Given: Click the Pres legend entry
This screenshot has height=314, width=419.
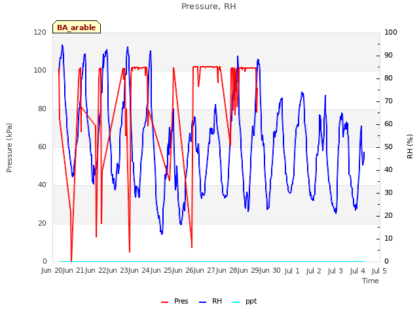Looking at the screenshot, I should pos(175,302).
